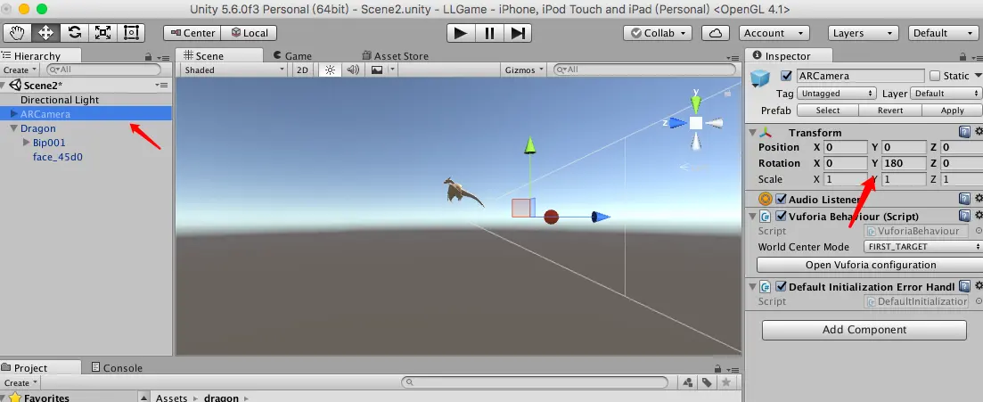Click the Pause button in the toolbar

(x=489, y=33)
